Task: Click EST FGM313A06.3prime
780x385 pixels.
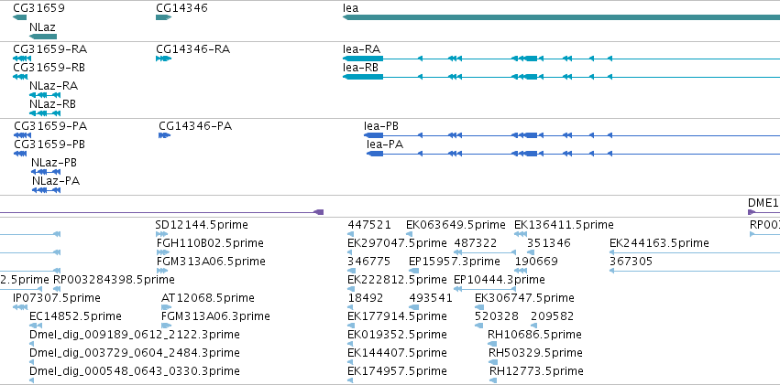Action: point(215,316)
